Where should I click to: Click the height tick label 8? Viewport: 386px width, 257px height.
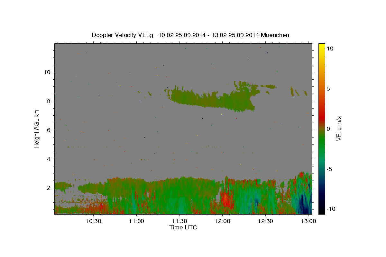[49, 101]
